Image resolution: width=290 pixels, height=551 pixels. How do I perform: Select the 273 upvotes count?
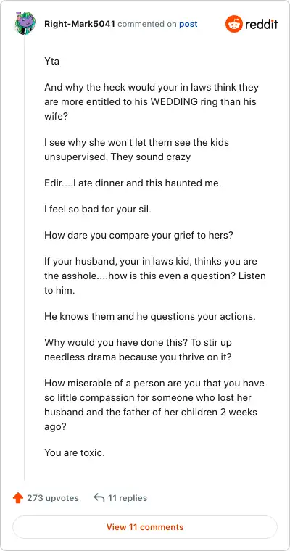[x=53, y=498]
